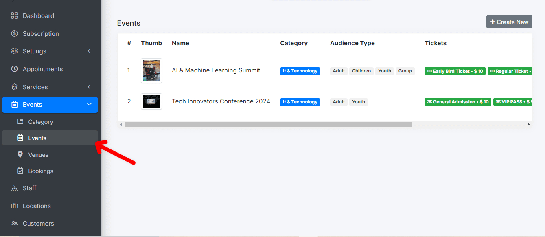Viewport: 545px width, 237px height.
Task: Click the General Admission ticket badge
Action: tap(457, 102)
